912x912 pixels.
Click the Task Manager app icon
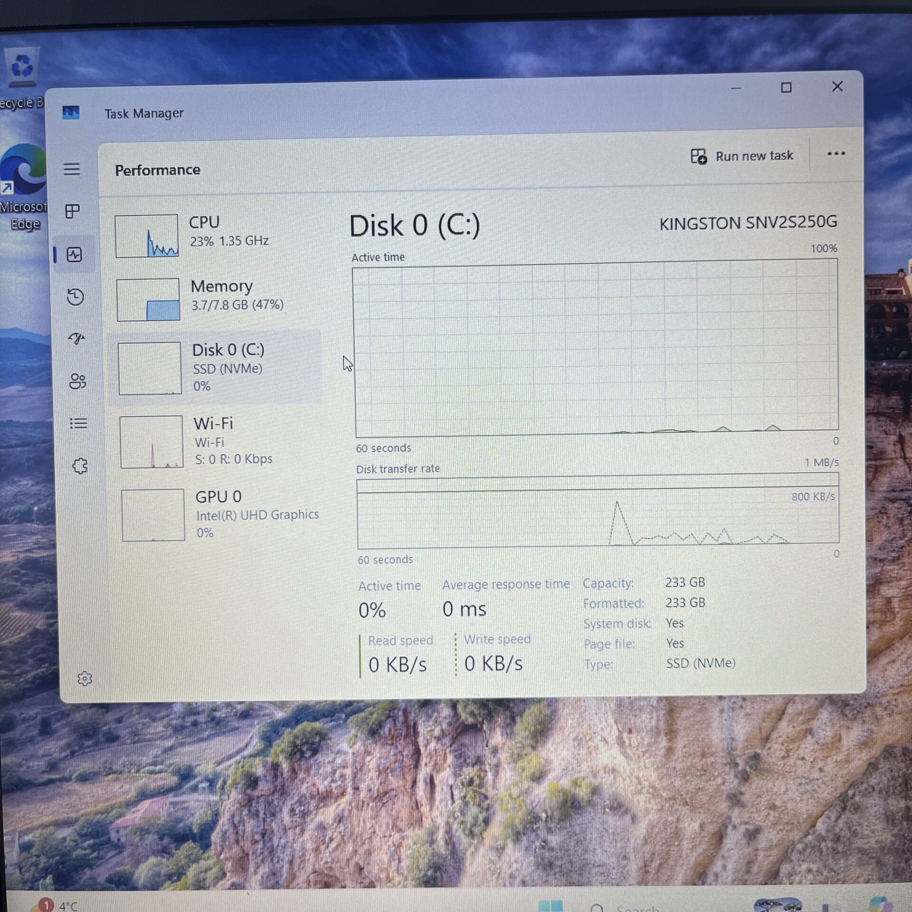pos(71,113)
